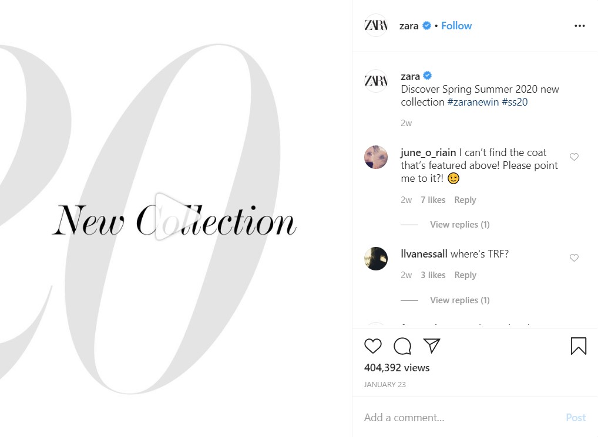Like llvanessall's comment
This screenshot has height=437, width=598.
coord(574,258)
